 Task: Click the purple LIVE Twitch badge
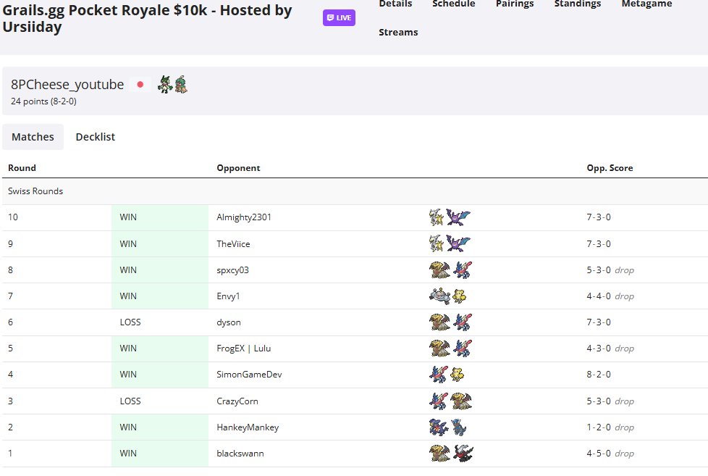click(x=339, y=17)
